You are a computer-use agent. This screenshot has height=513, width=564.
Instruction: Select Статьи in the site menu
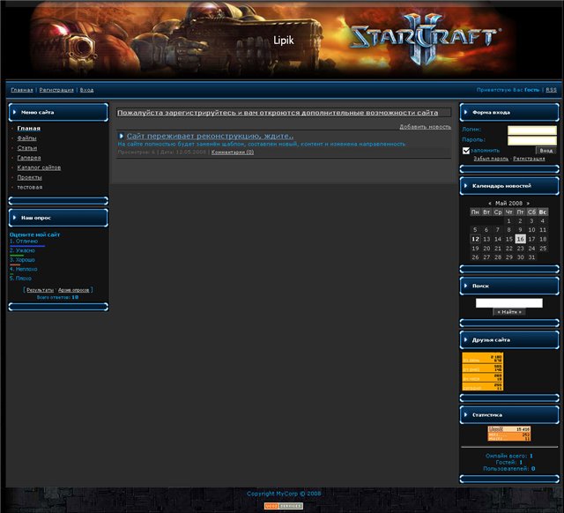pos(27,148)
